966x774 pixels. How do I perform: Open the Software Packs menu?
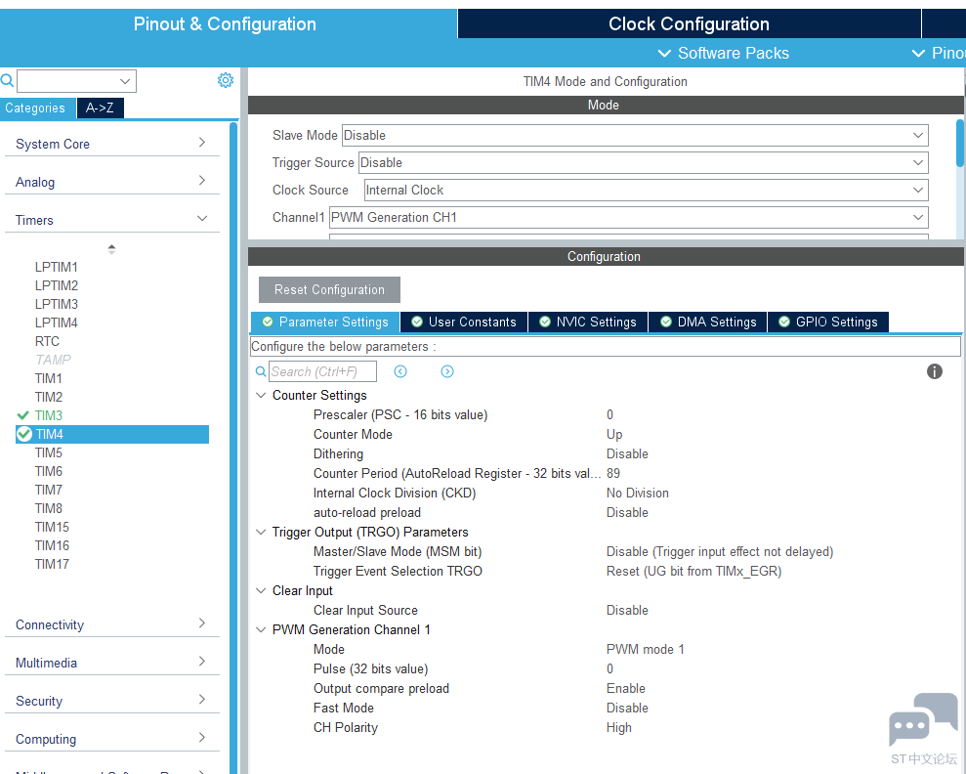[x=724, y=53]
